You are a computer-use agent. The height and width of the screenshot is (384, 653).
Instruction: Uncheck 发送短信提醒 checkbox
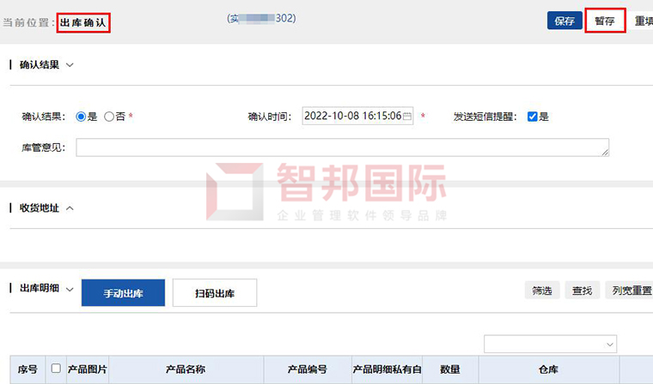(532, 117)
